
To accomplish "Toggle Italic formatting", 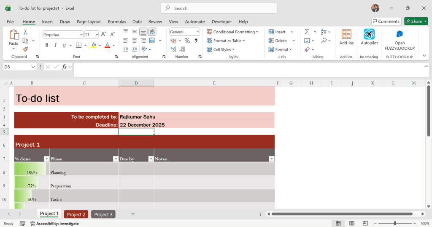I will [55, 45].
